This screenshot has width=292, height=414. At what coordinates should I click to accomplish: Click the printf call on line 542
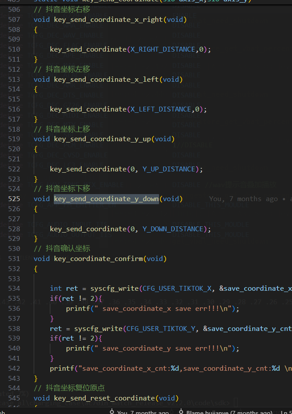click(62, 369)
